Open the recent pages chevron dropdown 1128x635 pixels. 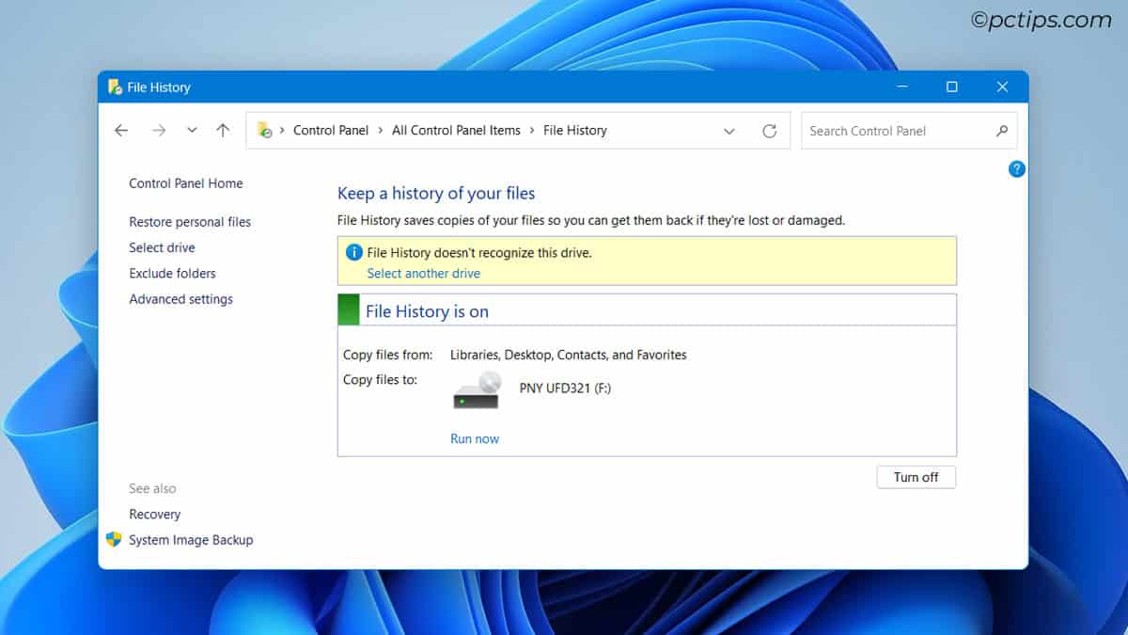pyautogui.click(x=192, y=130)
